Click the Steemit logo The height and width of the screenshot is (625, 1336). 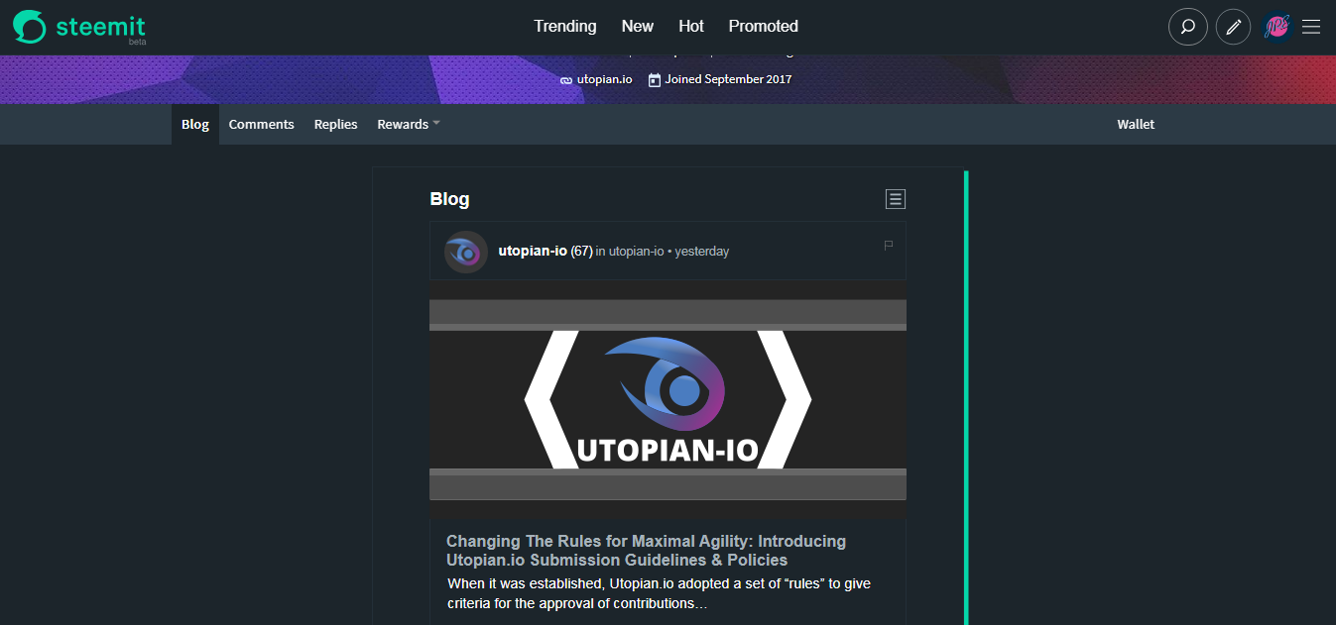click(78, 27)
